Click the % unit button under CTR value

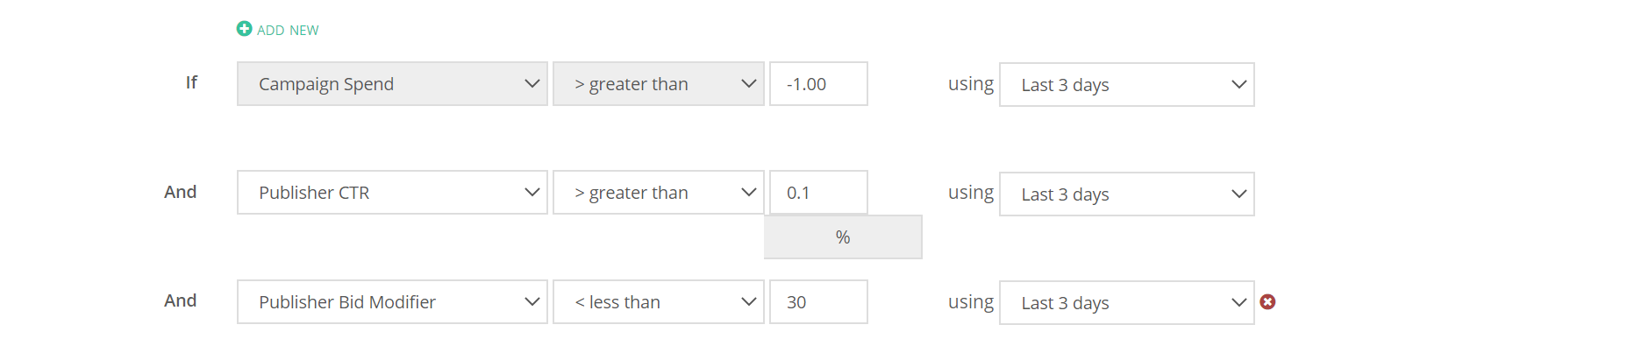843,237
